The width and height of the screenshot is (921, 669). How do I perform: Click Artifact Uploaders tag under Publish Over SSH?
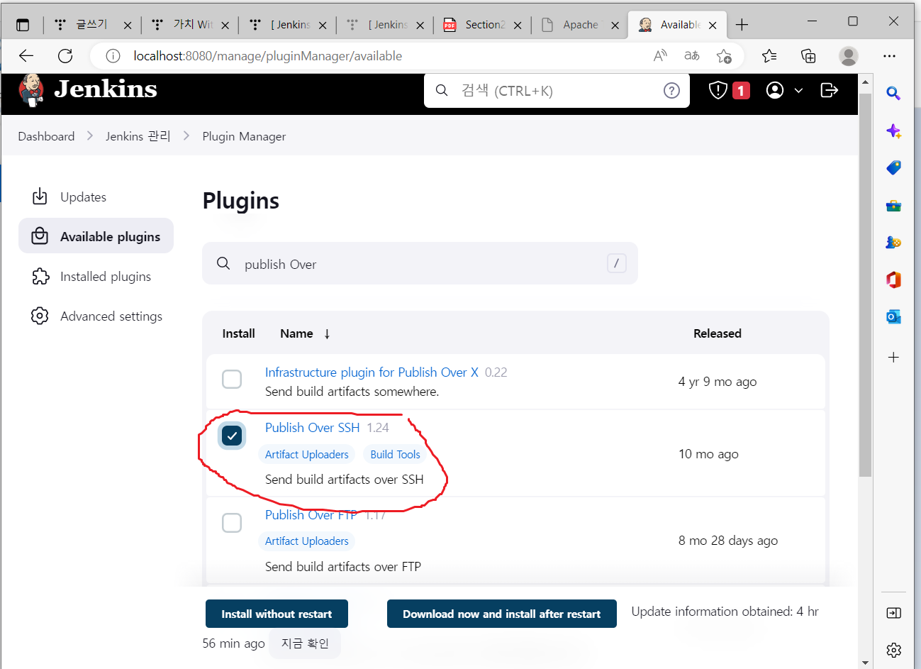(307, 454)
